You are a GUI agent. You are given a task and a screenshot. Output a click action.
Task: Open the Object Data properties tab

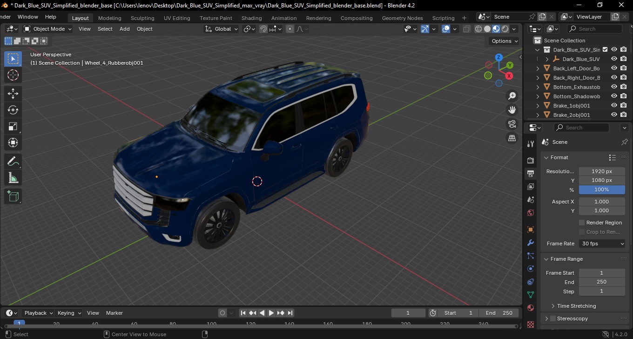[x=531, y=295]
